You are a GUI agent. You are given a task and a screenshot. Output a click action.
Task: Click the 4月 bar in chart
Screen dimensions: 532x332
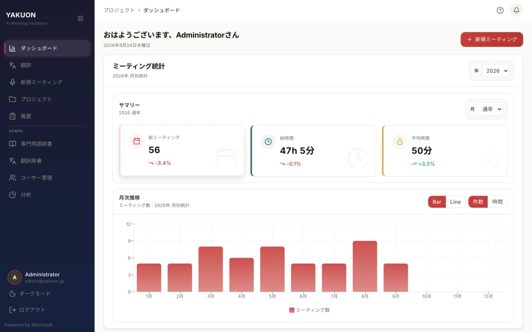[x=241, y=275]
